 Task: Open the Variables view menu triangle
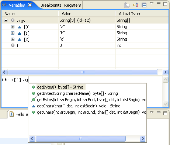tap(152, 3)
